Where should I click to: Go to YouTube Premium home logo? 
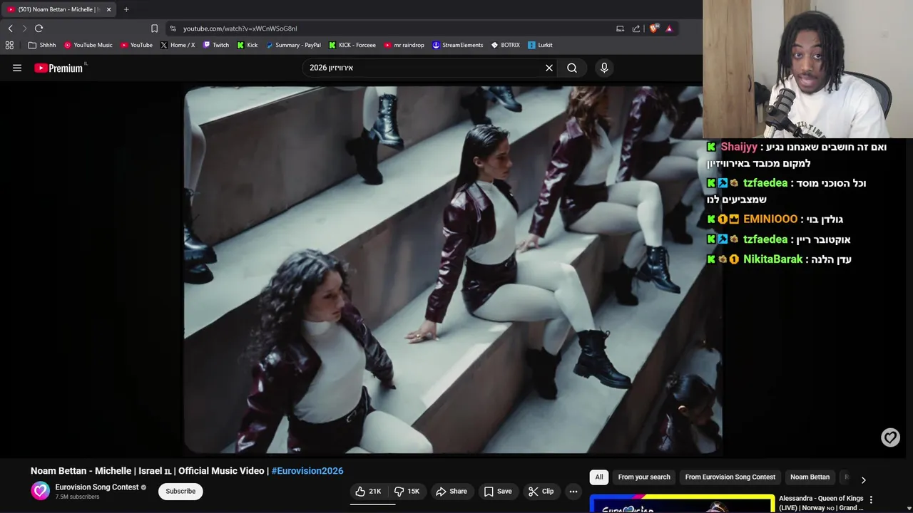[58, 68]
